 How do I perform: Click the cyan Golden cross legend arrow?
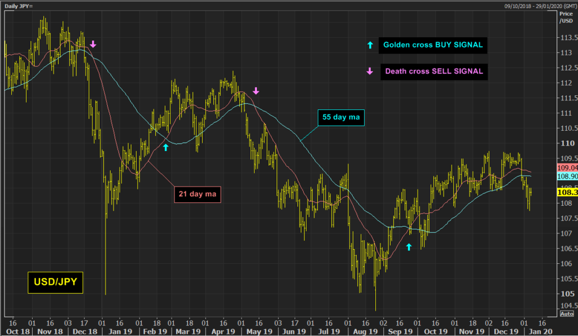(x=370, y=45)
